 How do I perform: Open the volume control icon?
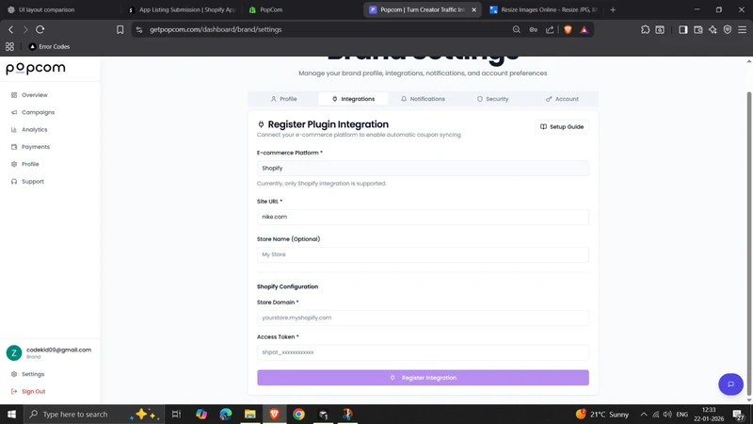667,415
